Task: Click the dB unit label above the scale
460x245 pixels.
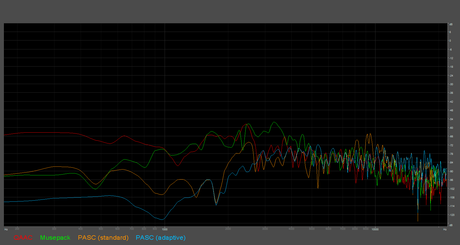Action: click(451, 24)
